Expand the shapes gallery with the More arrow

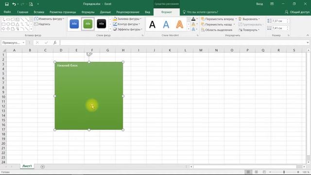[31, 29]
